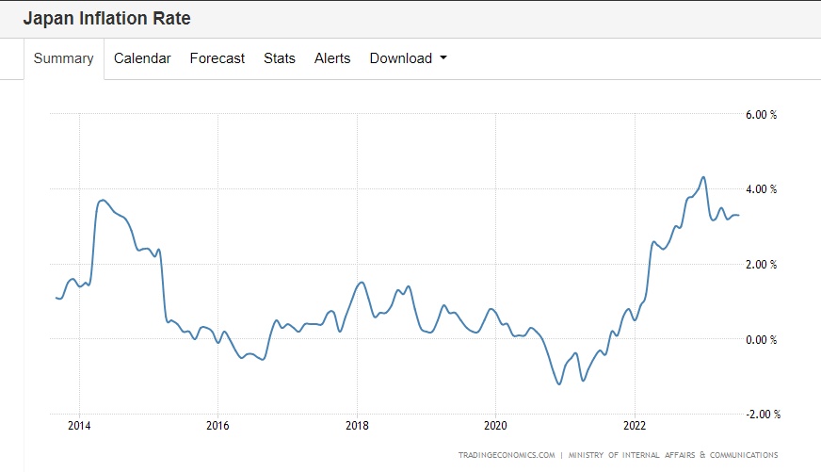Screen dimensions: 821x472
Task: Select the Forecast tab
Action: pos(217,58)
